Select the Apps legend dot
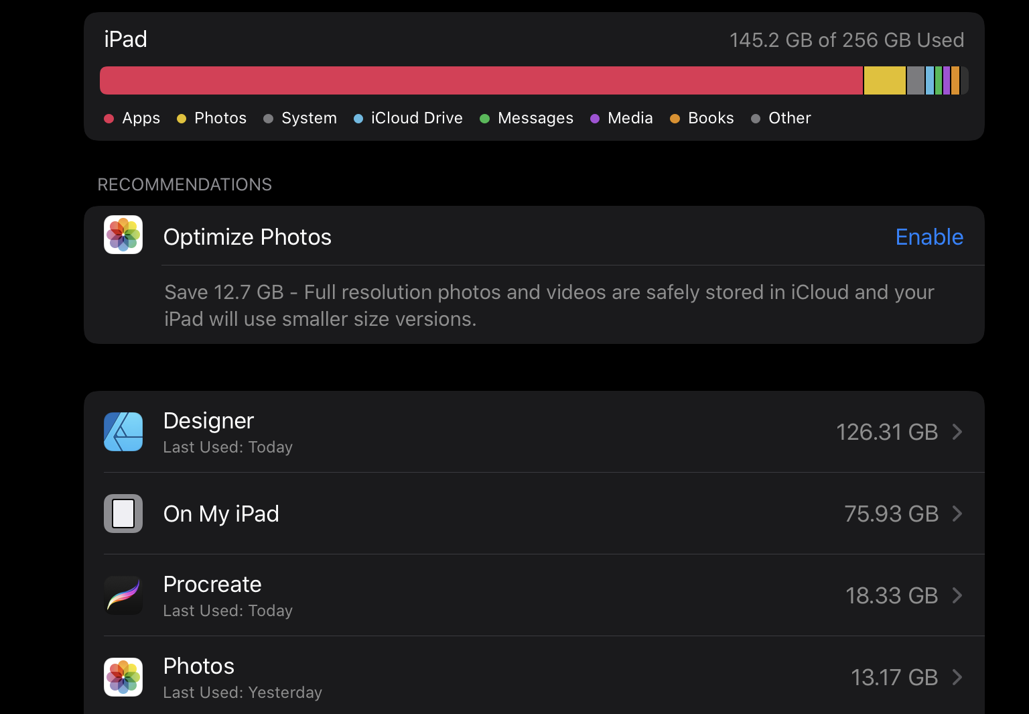Image resolution: width=1029 pixels, height=714 pixels. pyautogui.click(x=109, y=119)
